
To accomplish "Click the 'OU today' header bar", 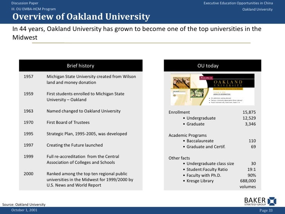I will point(213,65).
